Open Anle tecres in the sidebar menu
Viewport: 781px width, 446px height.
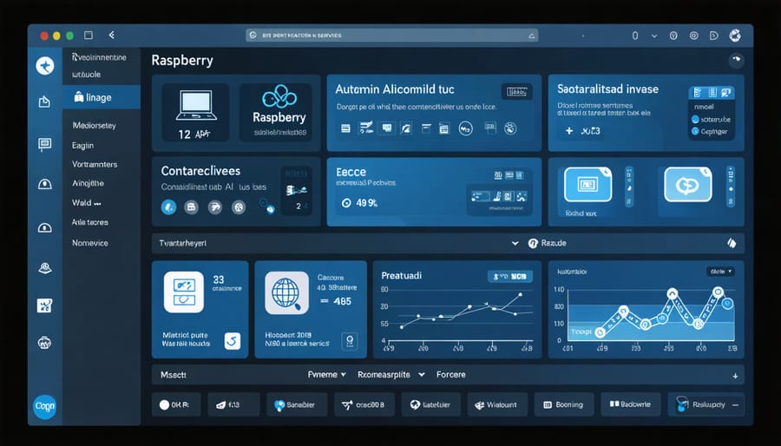tap(90, 222)
